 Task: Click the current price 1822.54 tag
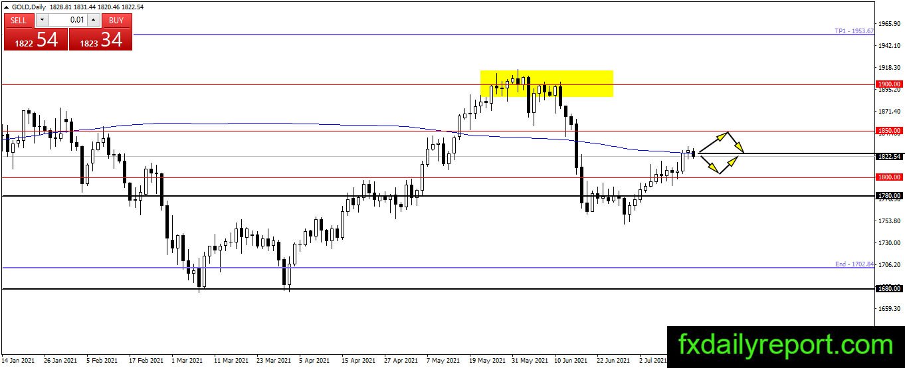point(889,157)
